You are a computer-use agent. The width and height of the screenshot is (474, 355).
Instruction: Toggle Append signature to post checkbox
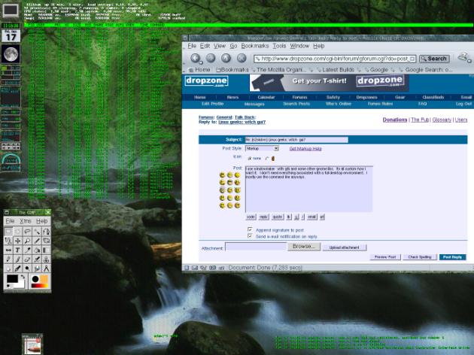250,229
